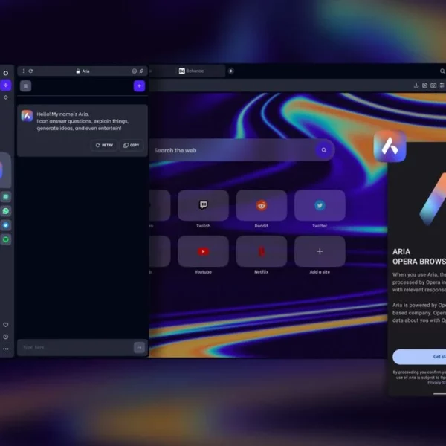Open Easy Setup sliders icon in toolbar
The height and width of the screenshot is (446, 446).
(442, 85)
